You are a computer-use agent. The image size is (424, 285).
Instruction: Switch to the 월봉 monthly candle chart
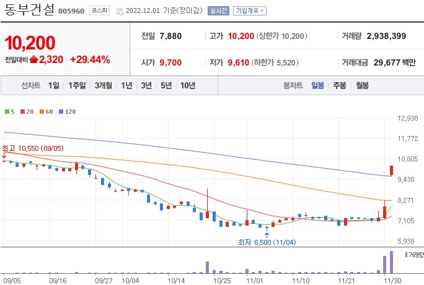point(363,85)
